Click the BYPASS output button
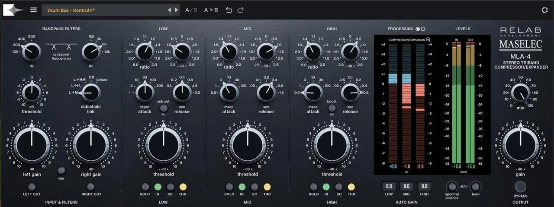 520,186
